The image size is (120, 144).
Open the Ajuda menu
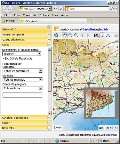[64, 15]
